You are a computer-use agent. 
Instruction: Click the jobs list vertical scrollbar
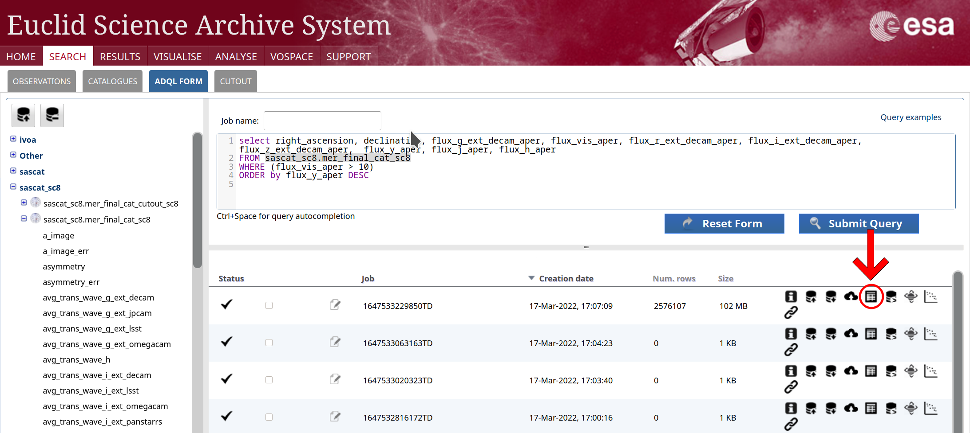(958, 352)
